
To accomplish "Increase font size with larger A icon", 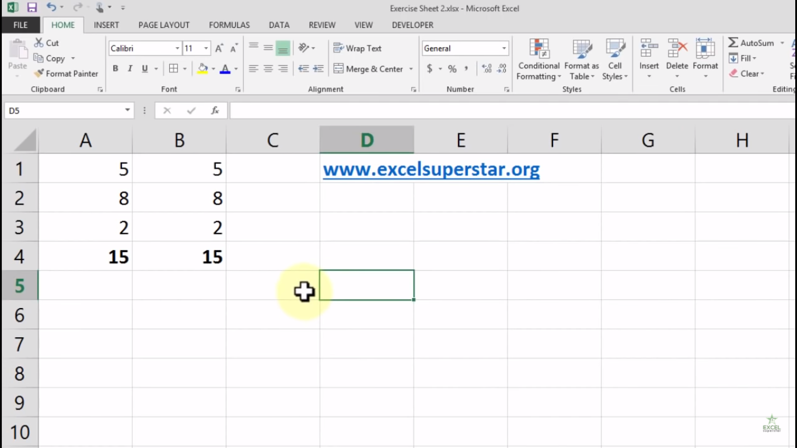I will (x=219, y=48).
